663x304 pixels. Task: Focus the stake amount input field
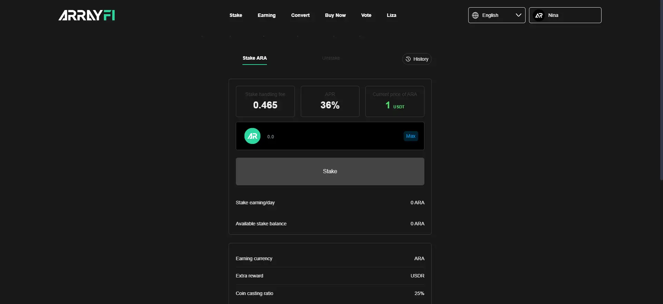click(x=331, y=137)
